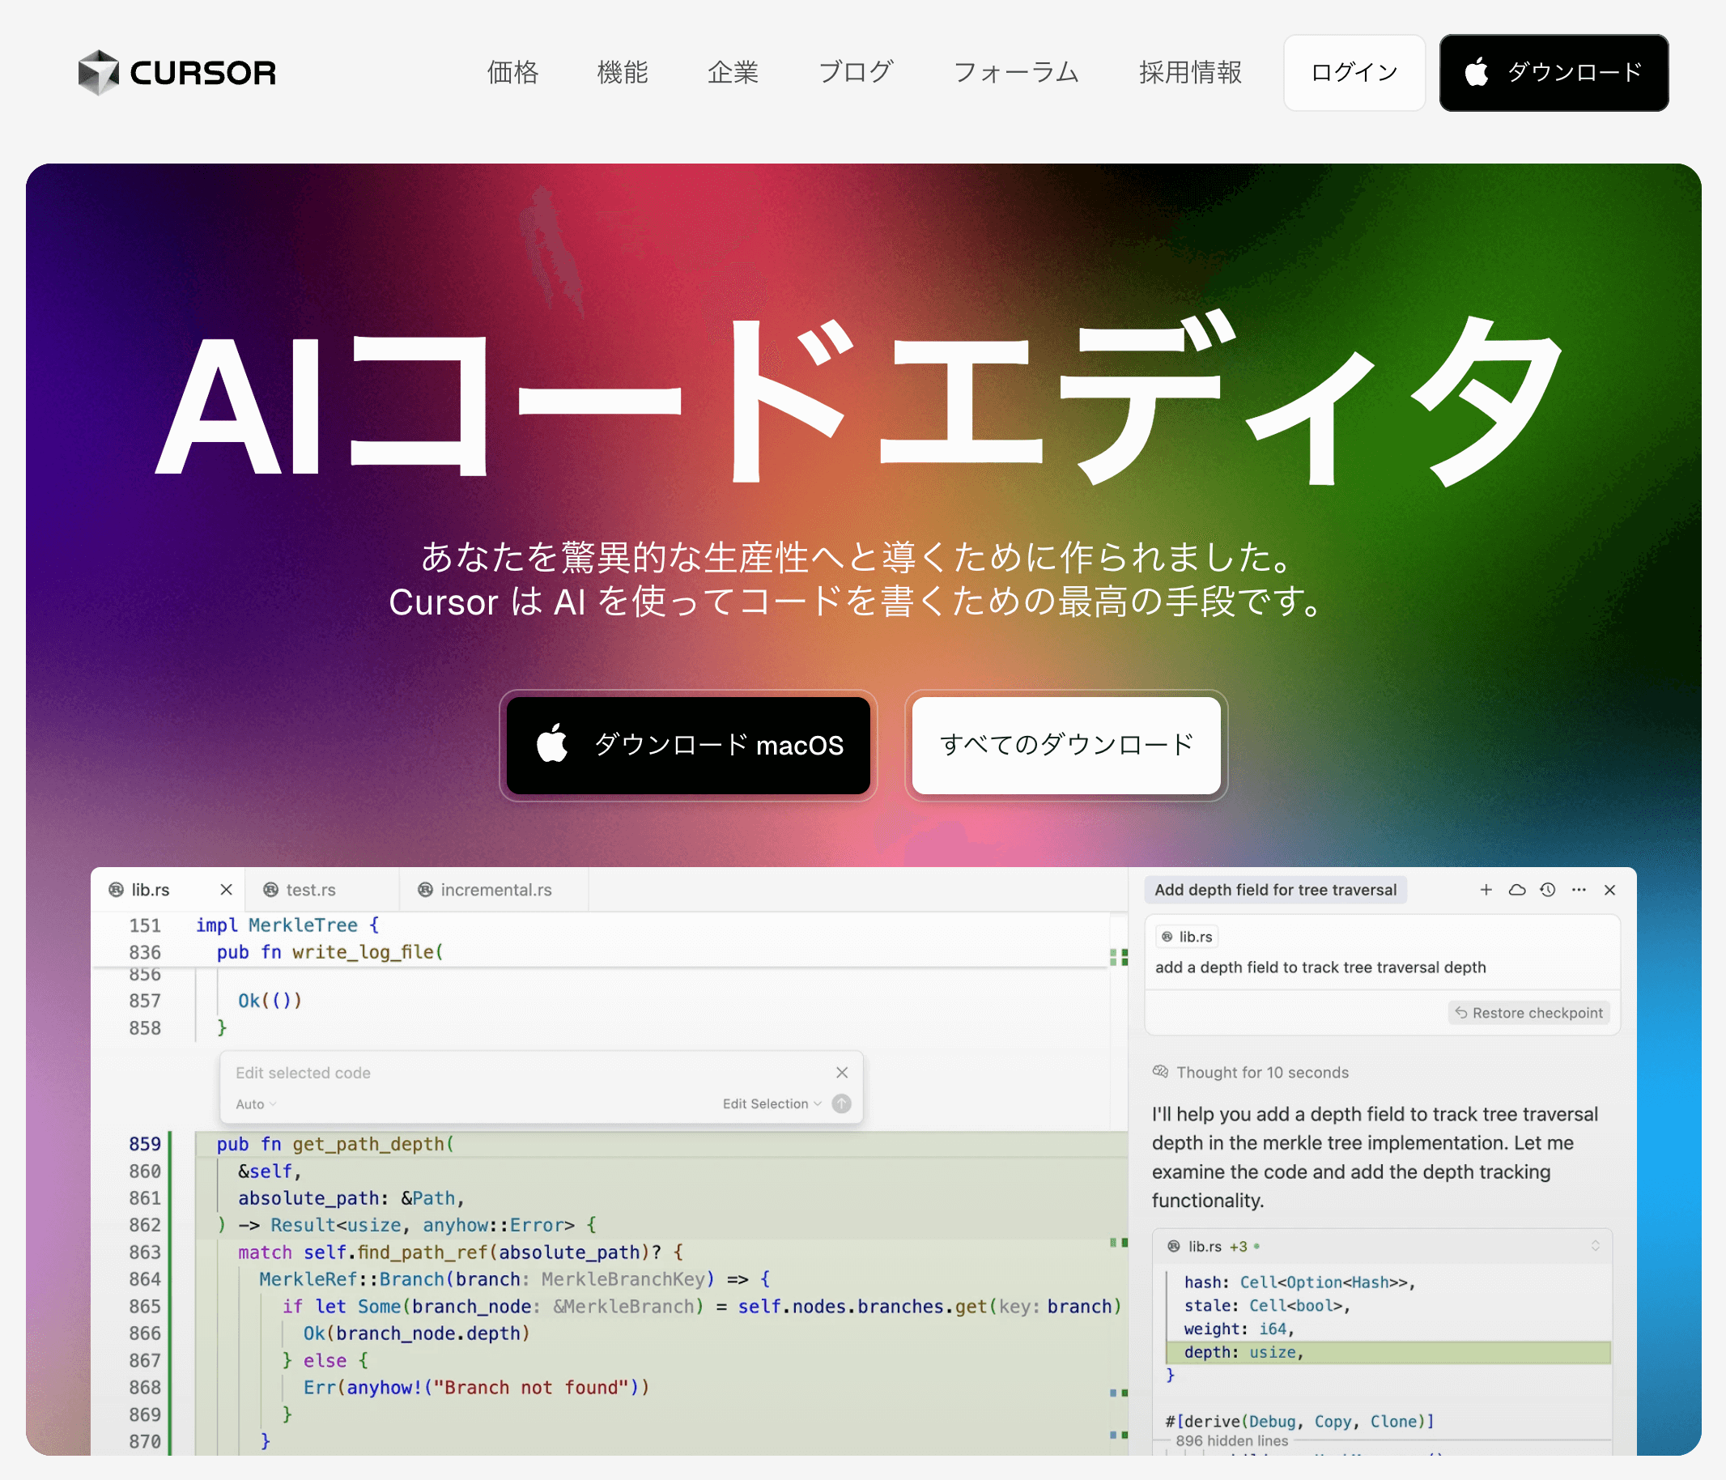
Task: Click the ログイン login button
Action: [1354, 72]
